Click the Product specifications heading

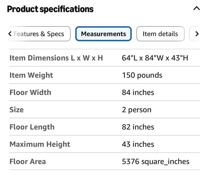pyautogui.click(x=50, y=9)
